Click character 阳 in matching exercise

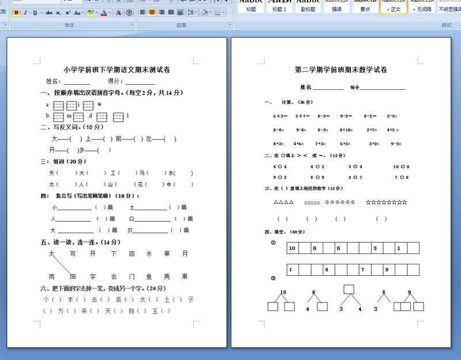[73, 276]
